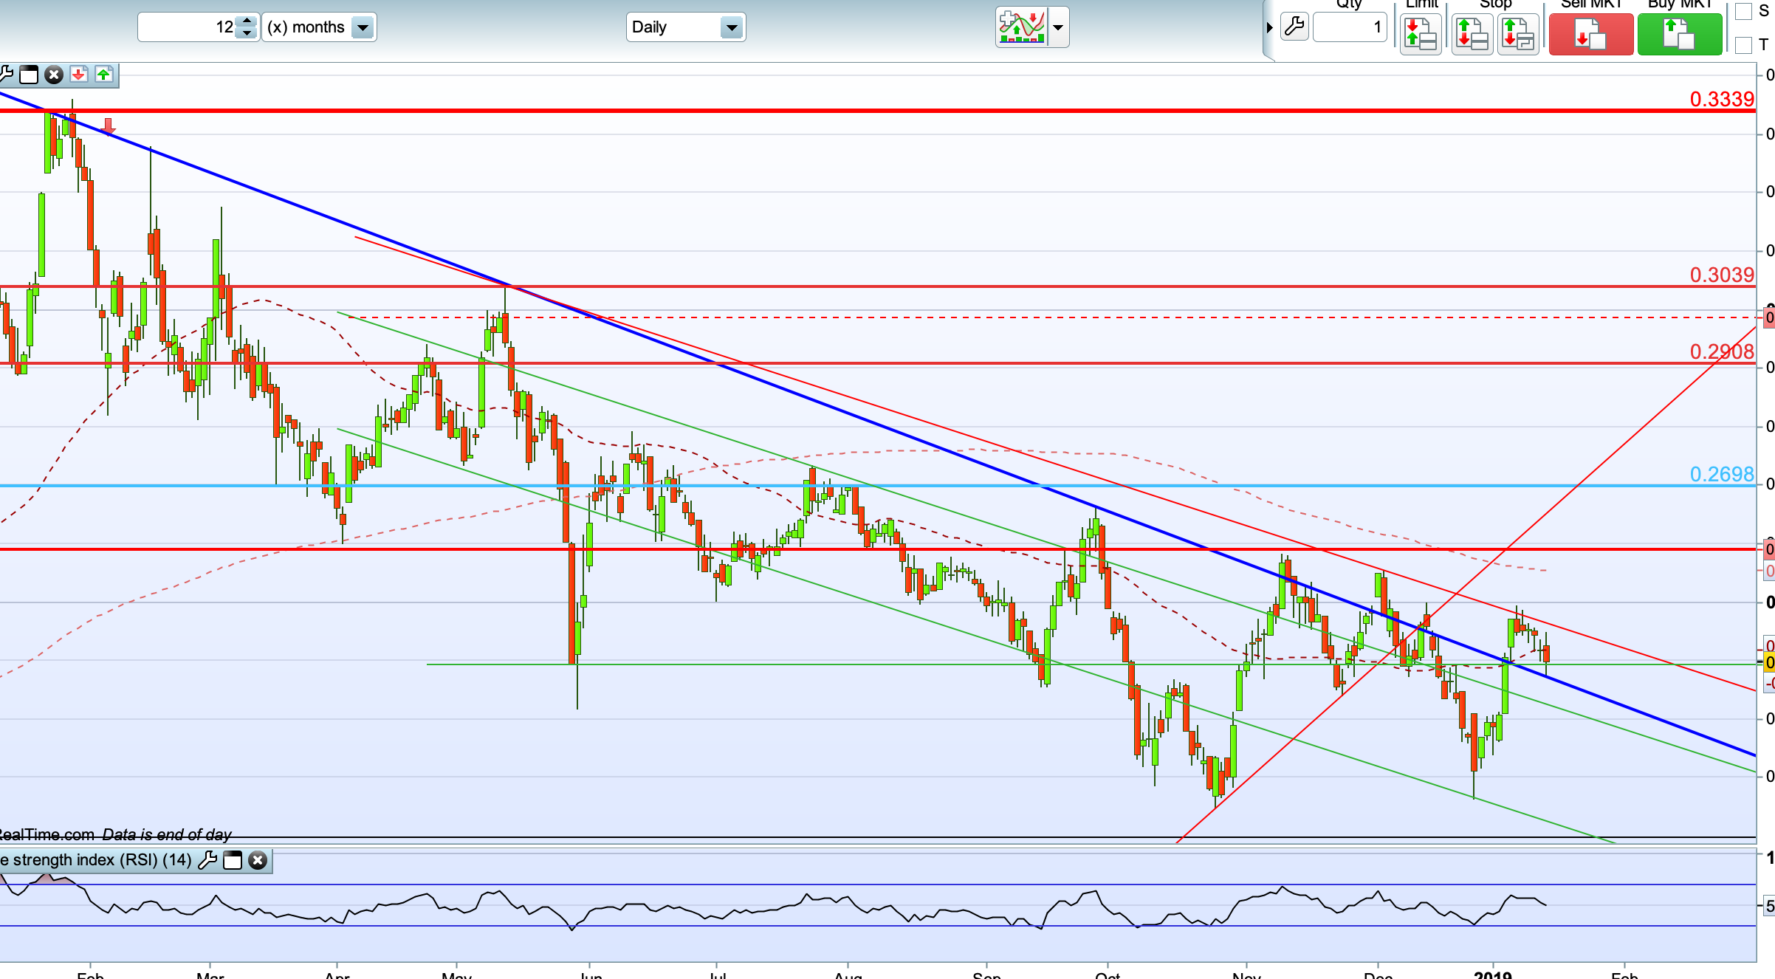The height and width of the screenshot is (979, 1775).
Task: Click the add indicators chart icon
Action: 1021,27
